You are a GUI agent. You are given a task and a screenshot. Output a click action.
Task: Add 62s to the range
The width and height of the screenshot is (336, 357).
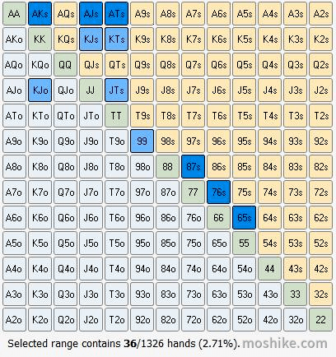pyautogui.click(x=320, y=218)
